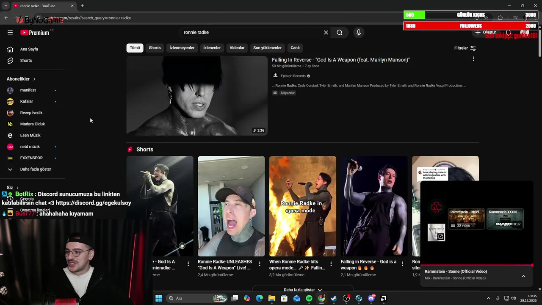
Task: Open Microsoft Edge from the taskbar
Action: [x=259, y=298]
